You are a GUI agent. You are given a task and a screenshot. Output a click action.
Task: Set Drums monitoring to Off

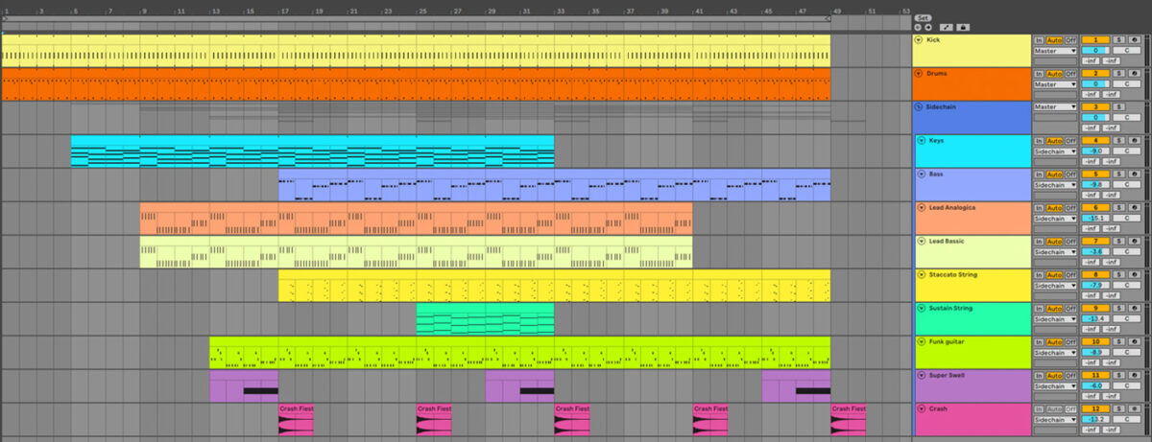coord(1070,74)
